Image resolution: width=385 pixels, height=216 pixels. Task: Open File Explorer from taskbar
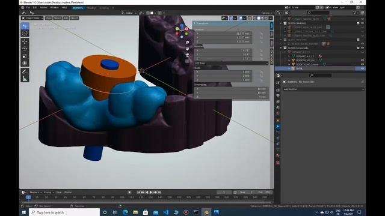[135, 212]
